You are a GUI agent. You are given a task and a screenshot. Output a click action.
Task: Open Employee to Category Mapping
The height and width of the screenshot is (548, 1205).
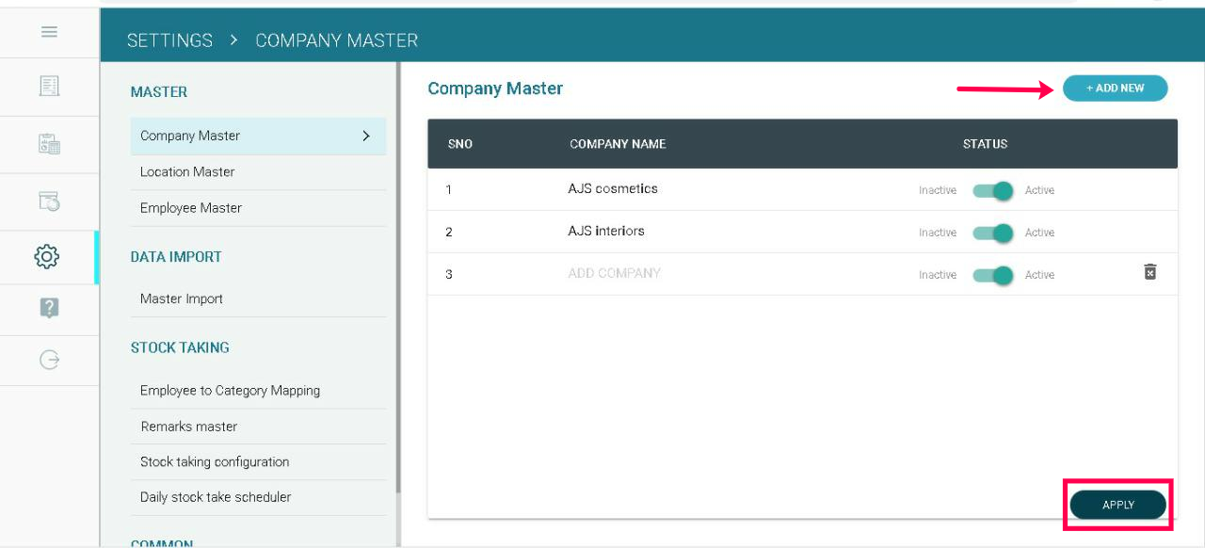coord(230,390)
